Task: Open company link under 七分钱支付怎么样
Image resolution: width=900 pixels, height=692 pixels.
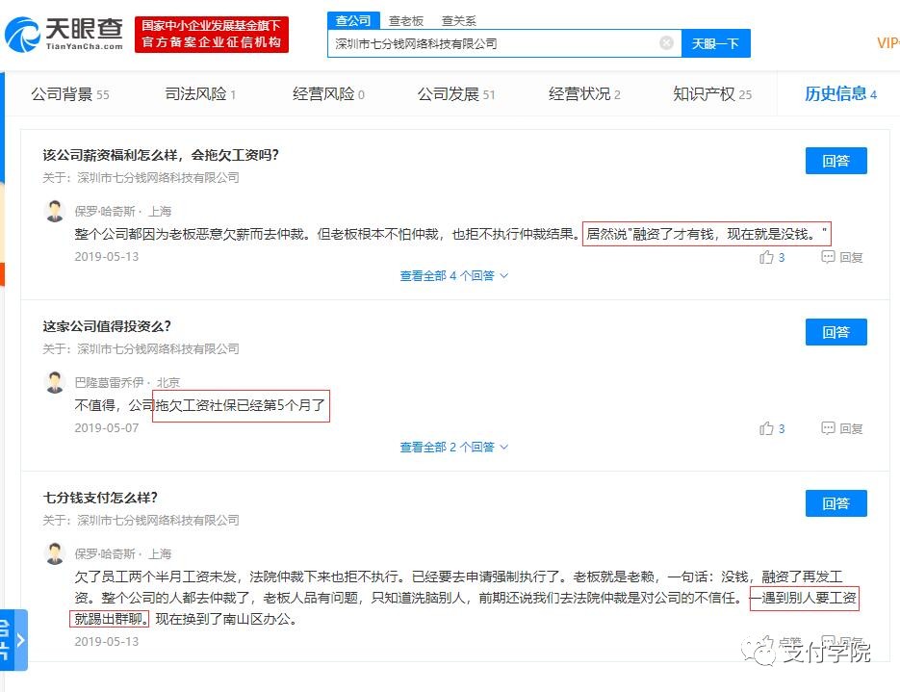Action: click(x=159, y=521)
